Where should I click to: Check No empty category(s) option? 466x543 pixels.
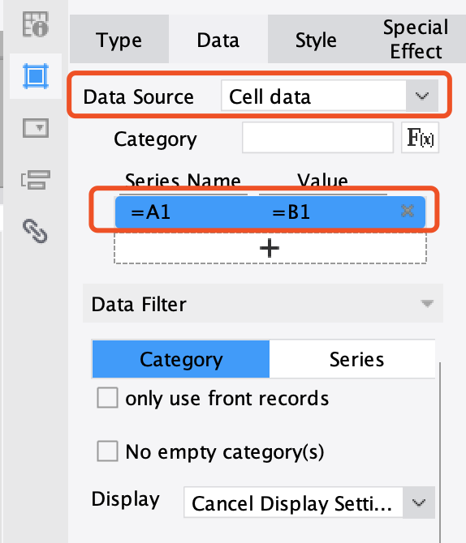[107, 451]
